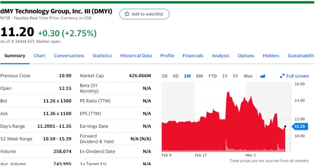Open the Full screen chart link
Image resolution: width=315 pixels, height=166 pixels.
tap(294, 76)
